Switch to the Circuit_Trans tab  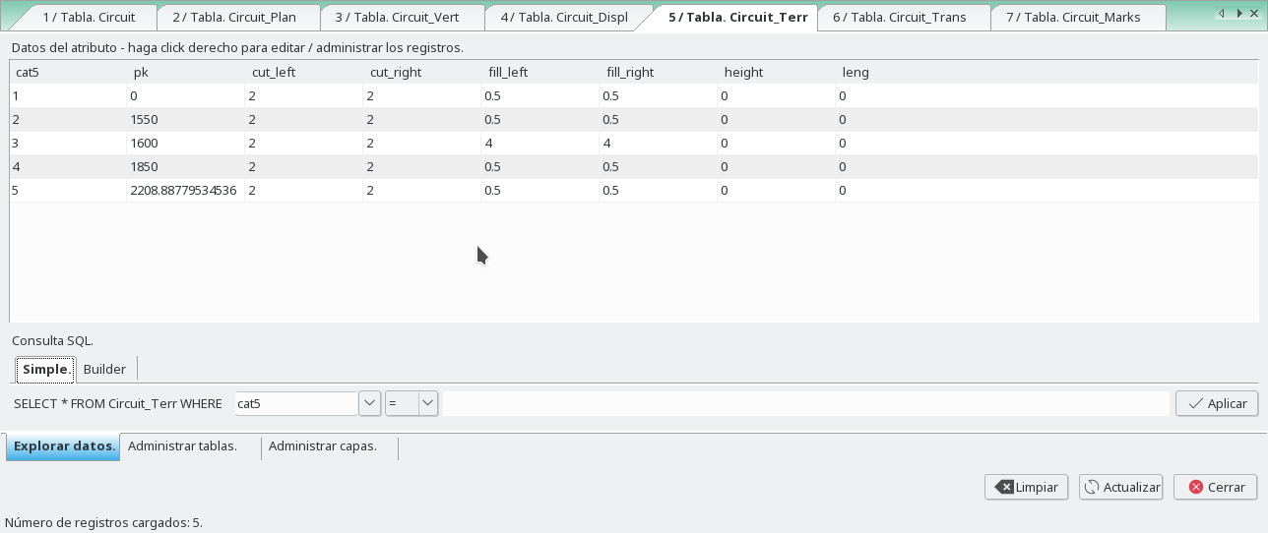coord(899,17)
